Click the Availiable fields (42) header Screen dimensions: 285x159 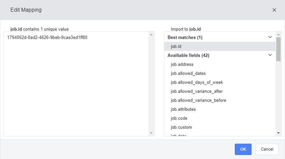click(x=220, y=55)
